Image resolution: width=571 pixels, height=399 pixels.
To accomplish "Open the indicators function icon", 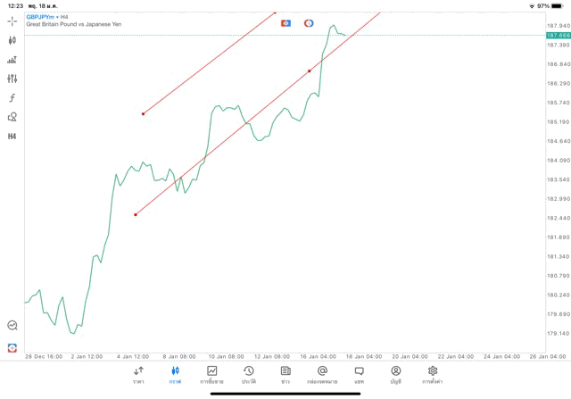I will 12,98.
